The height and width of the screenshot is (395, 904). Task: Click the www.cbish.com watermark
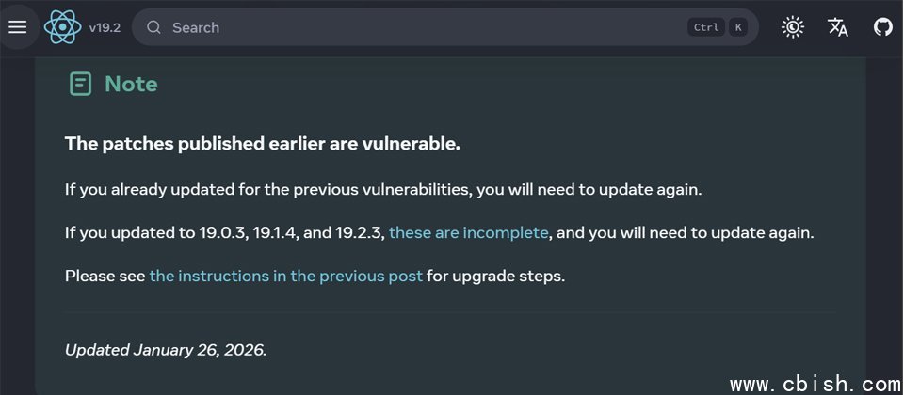coord(815,384)
